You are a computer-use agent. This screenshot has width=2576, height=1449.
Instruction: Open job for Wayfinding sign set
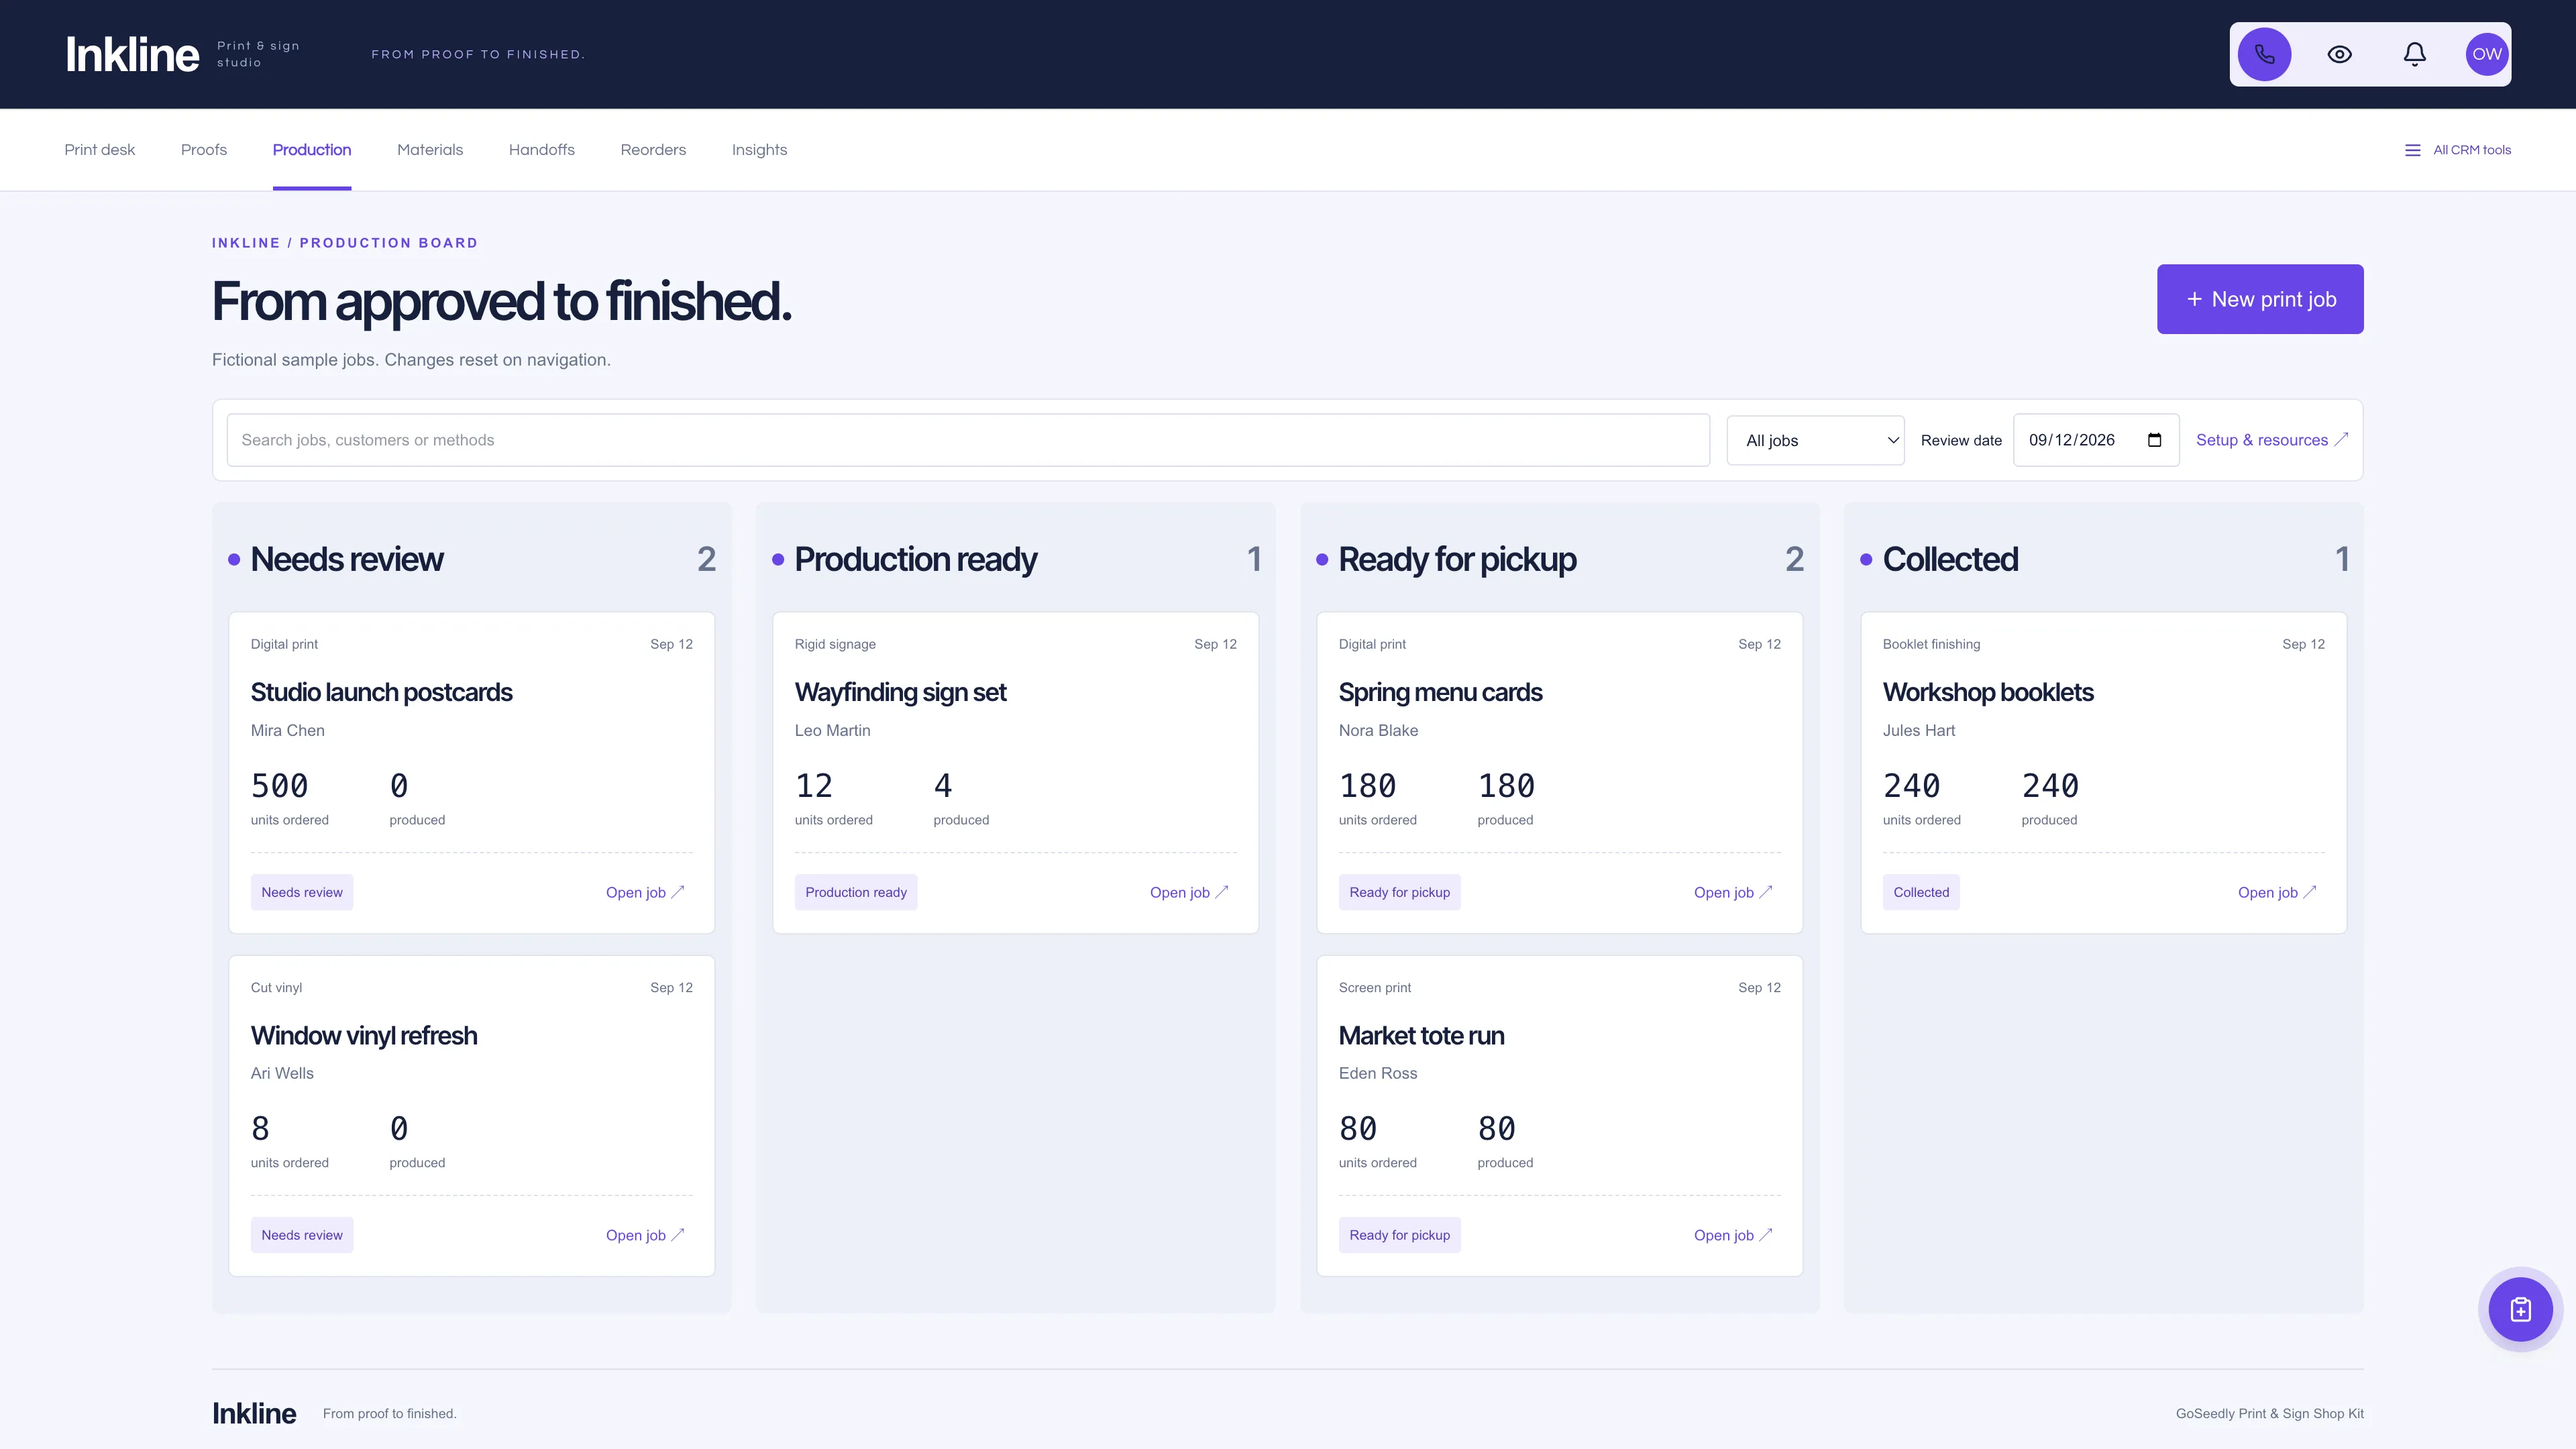click(x=1189, y=892)
